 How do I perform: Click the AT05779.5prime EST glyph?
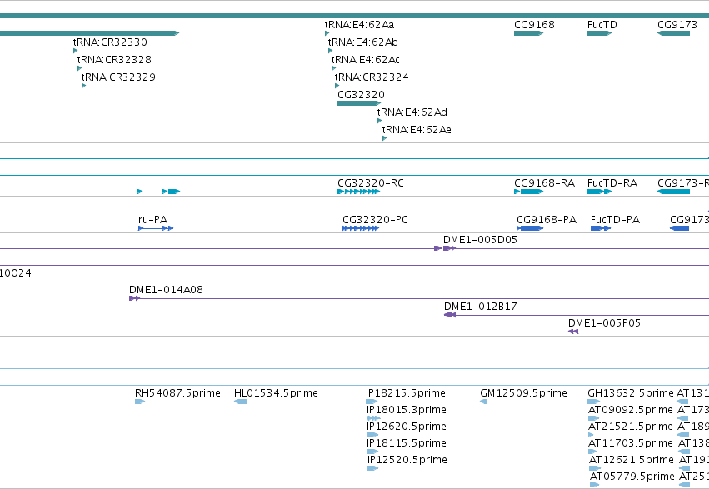pyautogui.click(x=594, y=485)
